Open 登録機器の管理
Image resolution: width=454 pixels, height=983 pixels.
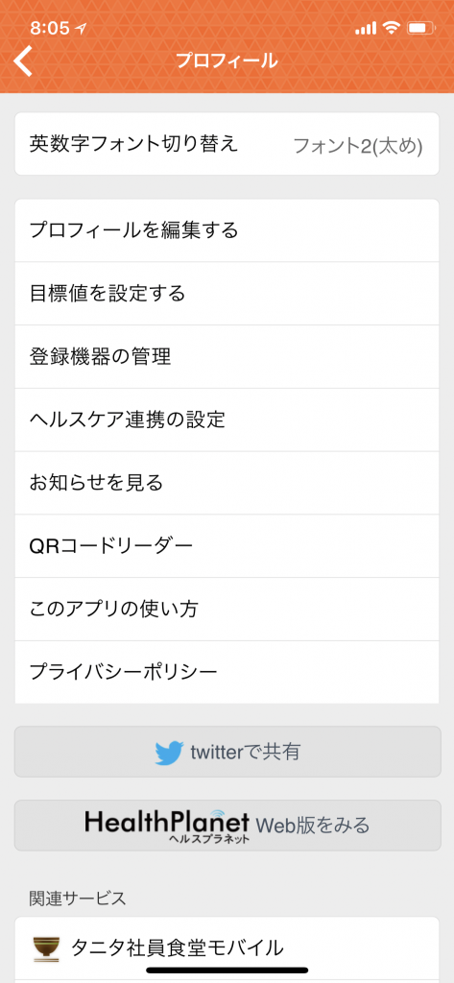(x=227, y=357)
